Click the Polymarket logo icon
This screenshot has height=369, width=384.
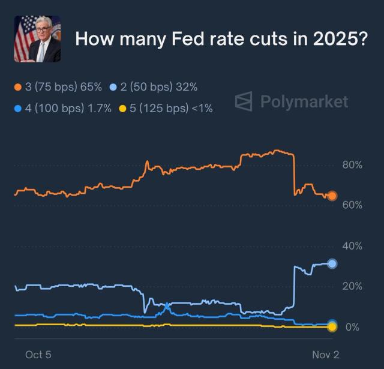pyautogui.click(x=243, y=101)
